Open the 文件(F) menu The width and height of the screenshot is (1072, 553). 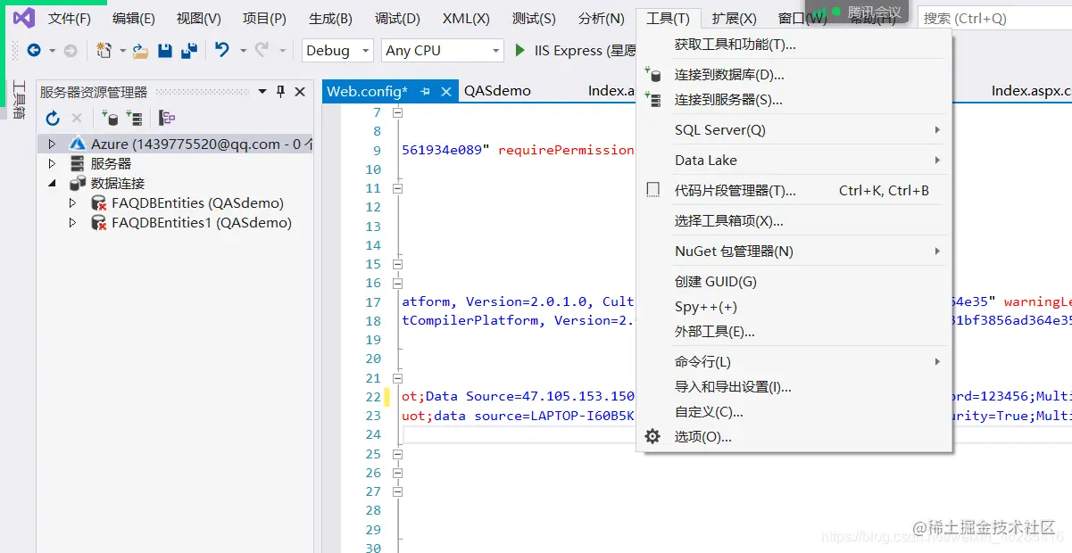(70, 18)
